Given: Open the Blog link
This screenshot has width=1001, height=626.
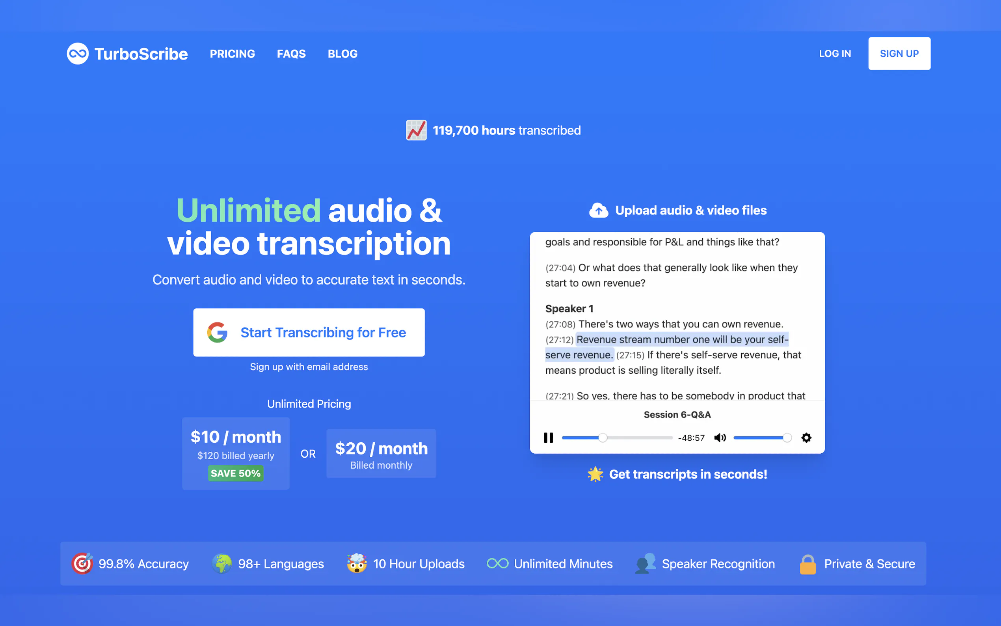Looking at the screenshot, I should (x=342, y=54).
